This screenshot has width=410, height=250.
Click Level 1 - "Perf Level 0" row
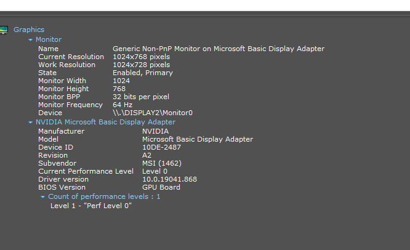(x=91, y=206)
